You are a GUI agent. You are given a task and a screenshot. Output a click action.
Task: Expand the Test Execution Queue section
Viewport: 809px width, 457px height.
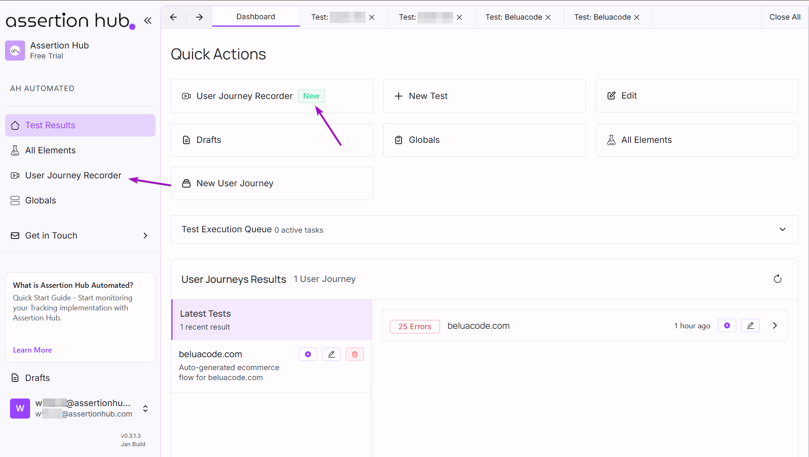[x=782, y=229]
